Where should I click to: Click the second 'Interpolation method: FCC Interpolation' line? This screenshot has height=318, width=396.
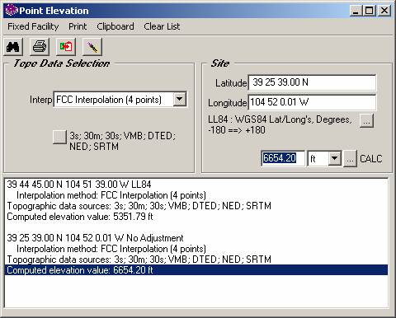(111, 249)
